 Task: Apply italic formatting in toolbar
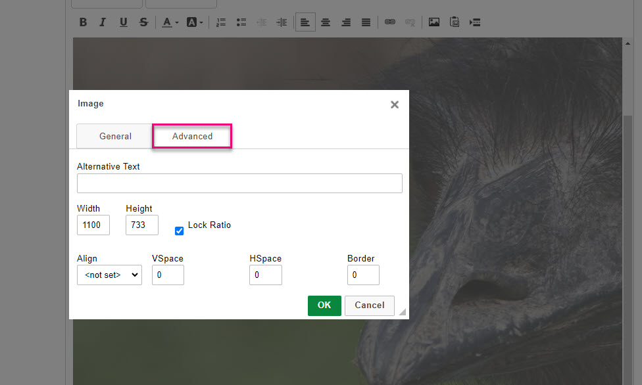[103, 22]
